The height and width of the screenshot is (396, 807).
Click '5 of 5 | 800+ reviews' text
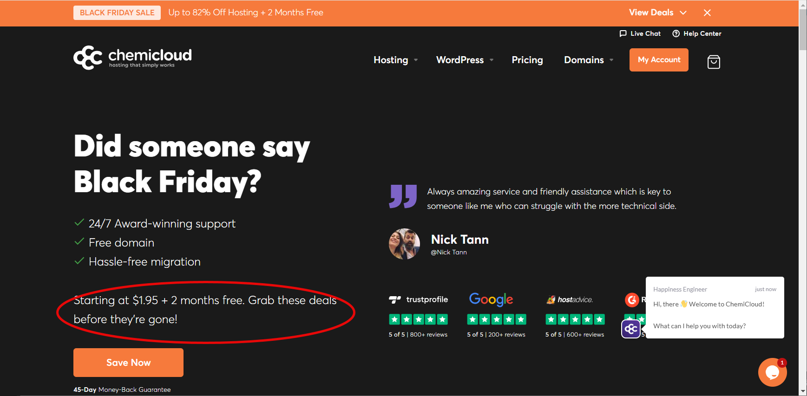click(418, 334)
